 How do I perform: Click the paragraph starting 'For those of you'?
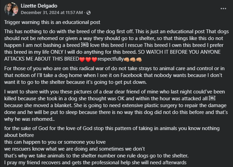point(114,75)
